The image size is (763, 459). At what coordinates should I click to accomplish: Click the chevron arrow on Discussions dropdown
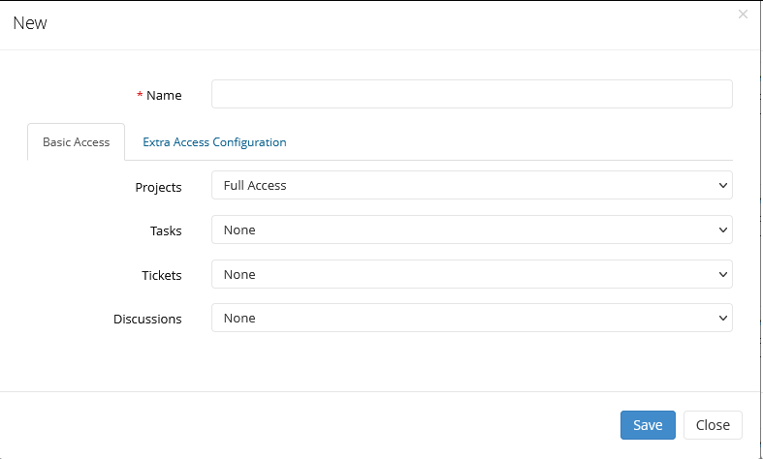[x=721, y=319]
